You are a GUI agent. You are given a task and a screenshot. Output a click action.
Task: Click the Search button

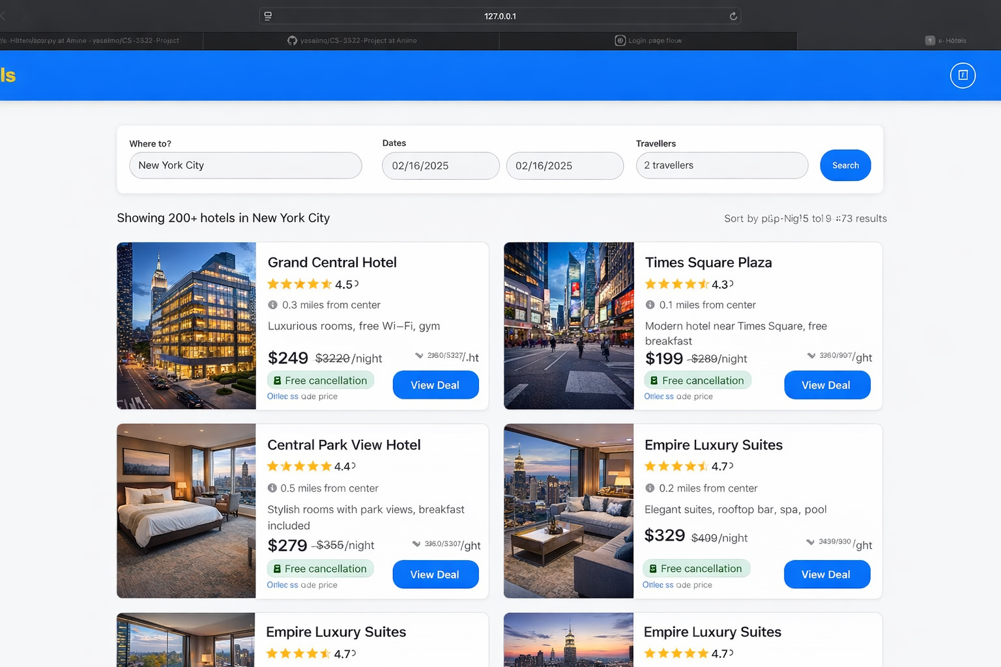845,165
